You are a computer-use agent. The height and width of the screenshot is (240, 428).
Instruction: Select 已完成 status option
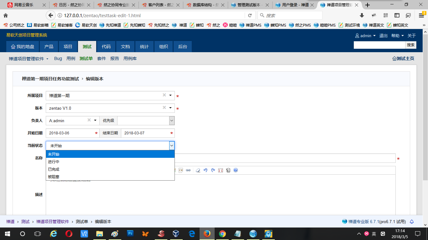pyautogui.click(x=110, y=169)
